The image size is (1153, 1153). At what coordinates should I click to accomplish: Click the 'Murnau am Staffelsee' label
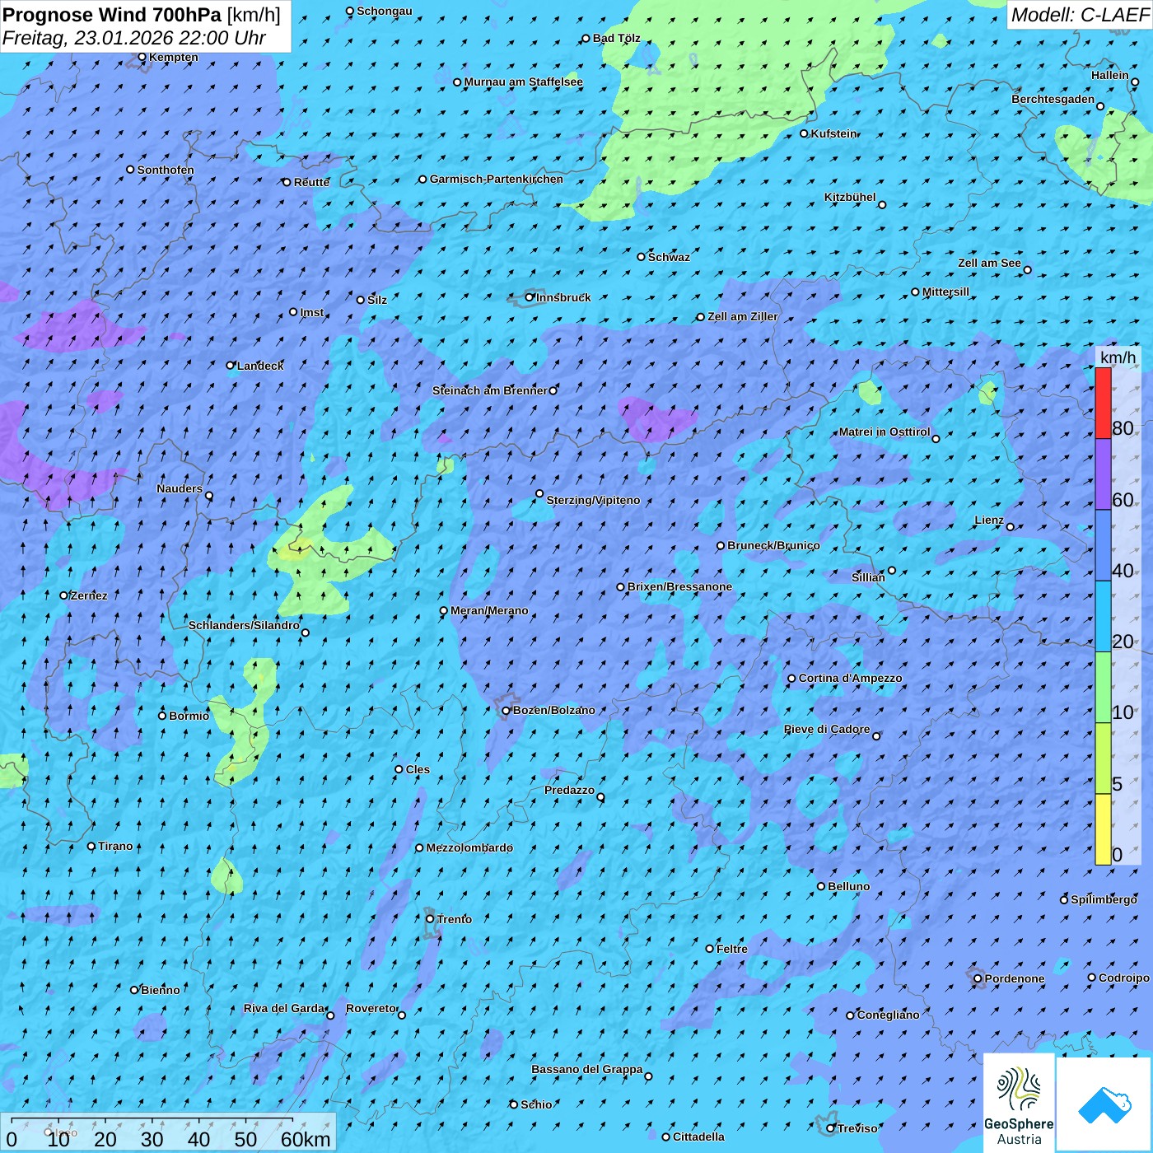(x=523, y=82)
